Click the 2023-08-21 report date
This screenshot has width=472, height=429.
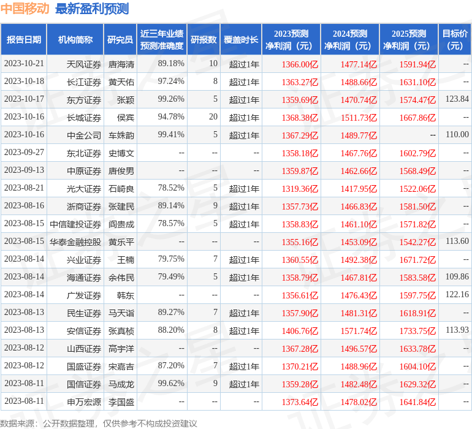(24, 188)
